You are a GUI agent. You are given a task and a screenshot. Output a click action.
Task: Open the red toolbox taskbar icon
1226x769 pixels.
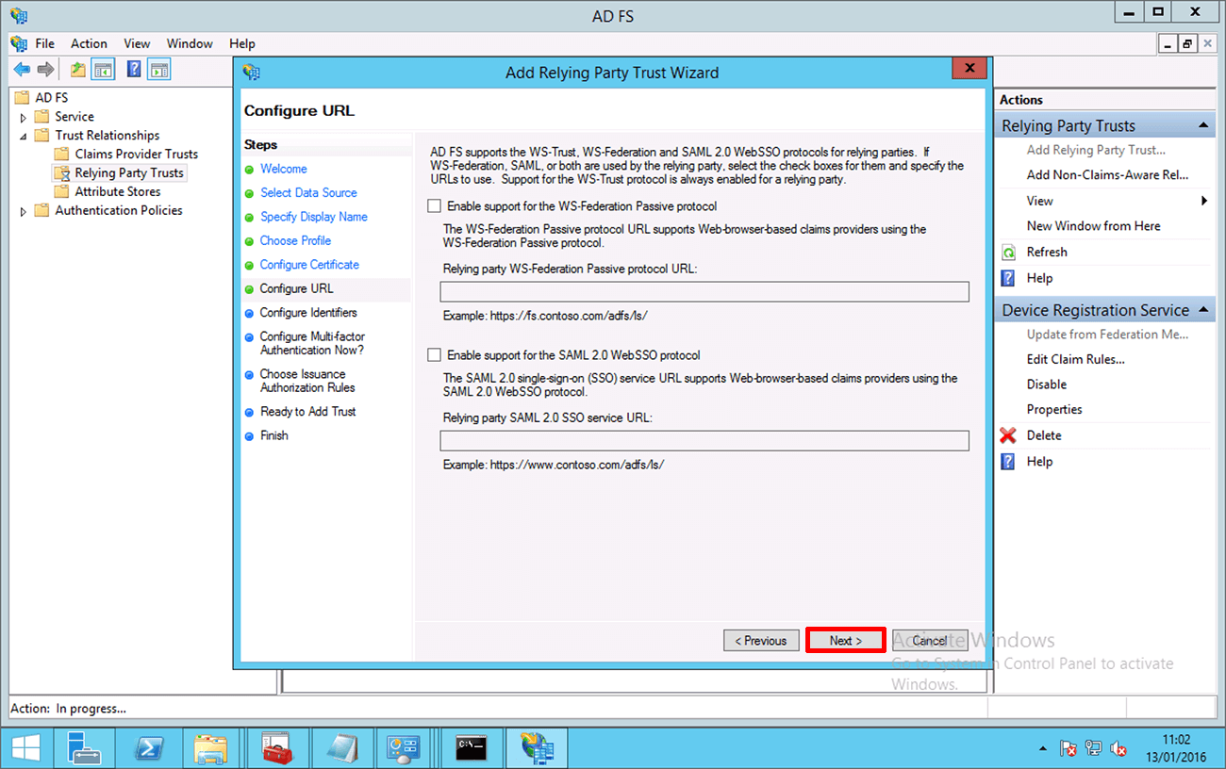pos(275,748)
